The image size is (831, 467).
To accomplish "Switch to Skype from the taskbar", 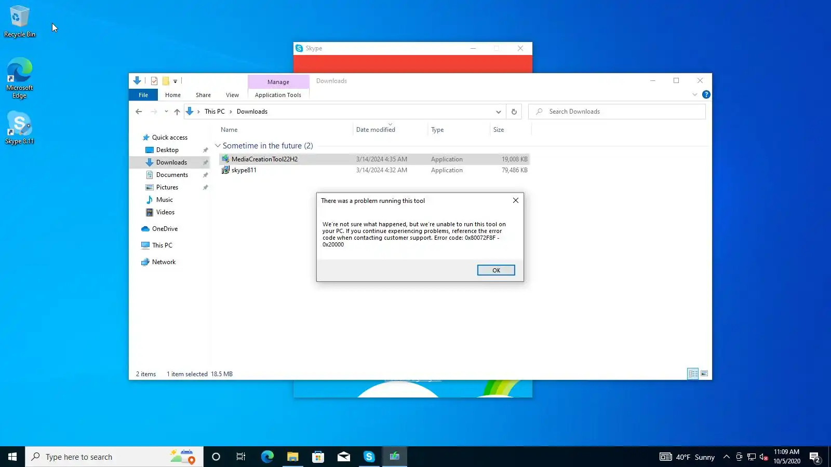I will pyautogui.click(x=369, y=457).
